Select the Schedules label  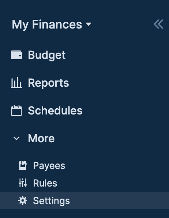click(55, 110)
